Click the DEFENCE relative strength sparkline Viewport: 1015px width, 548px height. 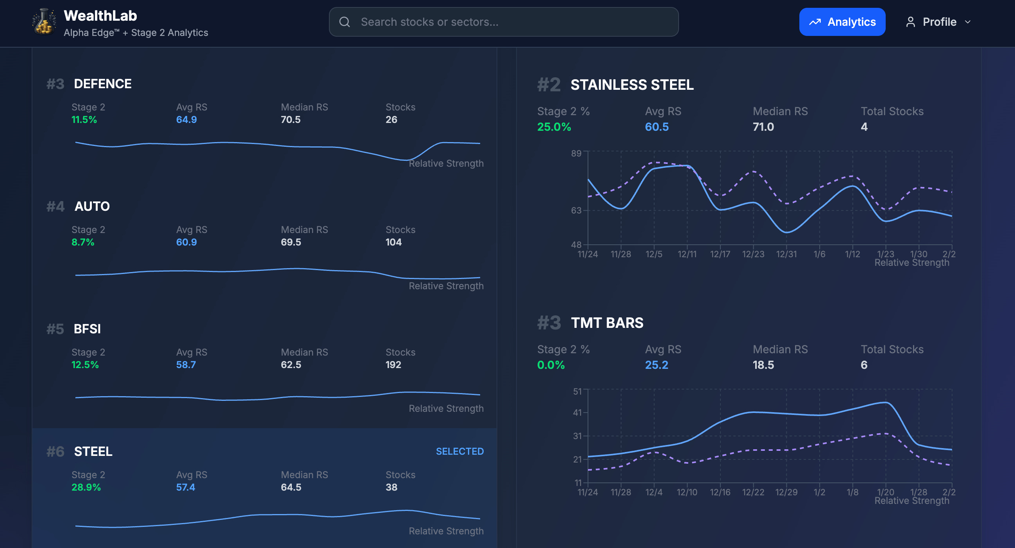[x=276, y=145]
